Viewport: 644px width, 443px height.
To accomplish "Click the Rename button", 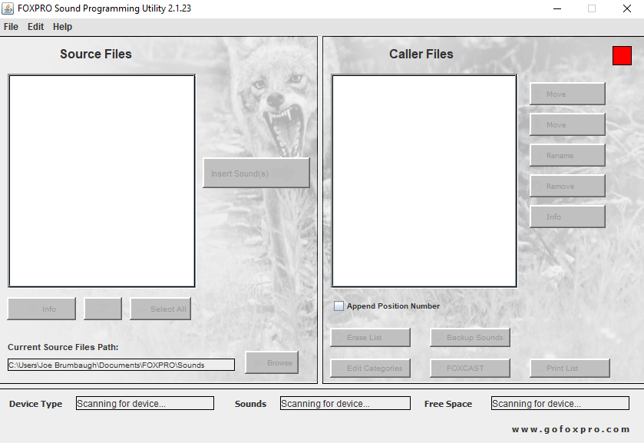I will tap(567, 155).
